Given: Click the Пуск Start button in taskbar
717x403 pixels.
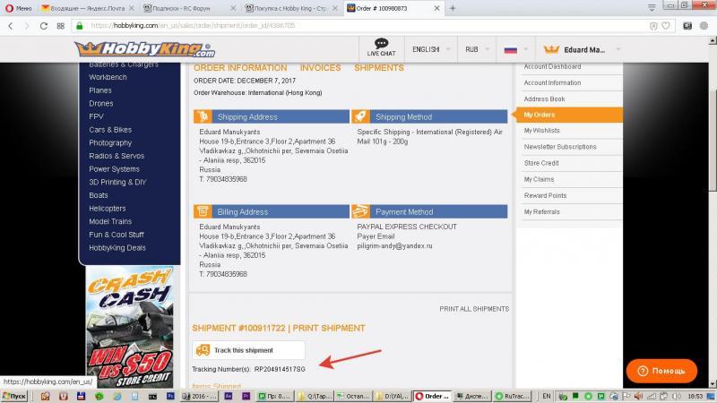Looking at the screenshot, I should coord(18,395).
